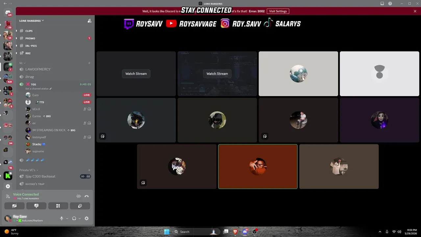Collapse the Vc category
This screenshot has width=421, height=237.
coord(22,63)
